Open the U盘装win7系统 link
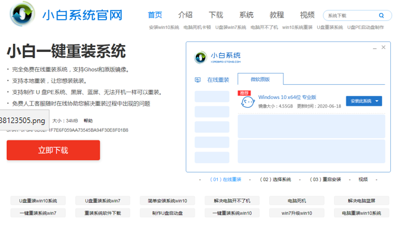Image resolution: width=402 pixels, height=227 pixels. pos(231,27)
